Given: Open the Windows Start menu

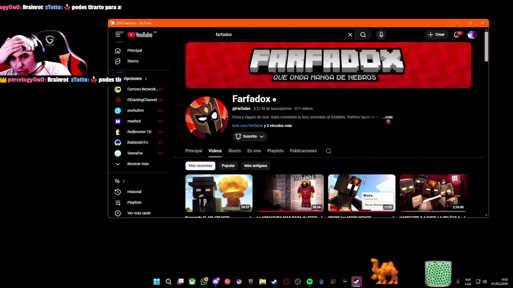Looking at the screenshot, I should pos(157,282).
